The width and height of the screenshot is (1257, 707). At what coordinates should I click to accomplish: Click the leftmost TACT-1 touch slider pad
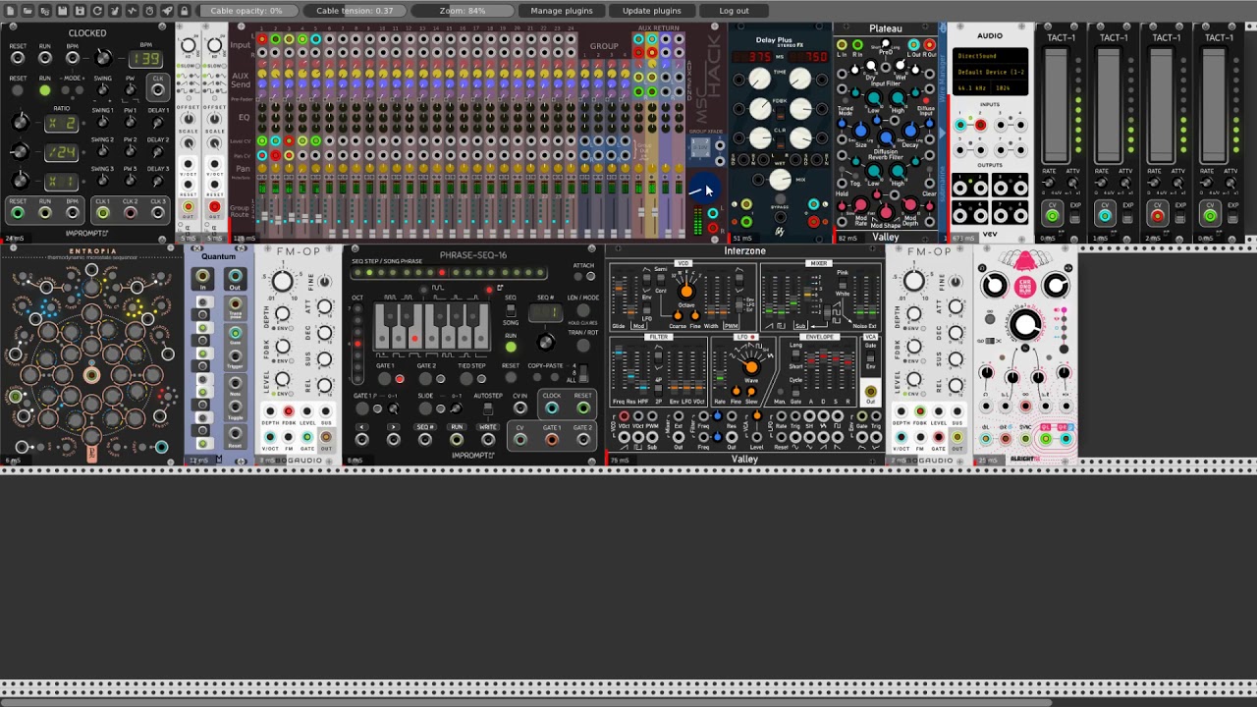tap(1057, 106)
